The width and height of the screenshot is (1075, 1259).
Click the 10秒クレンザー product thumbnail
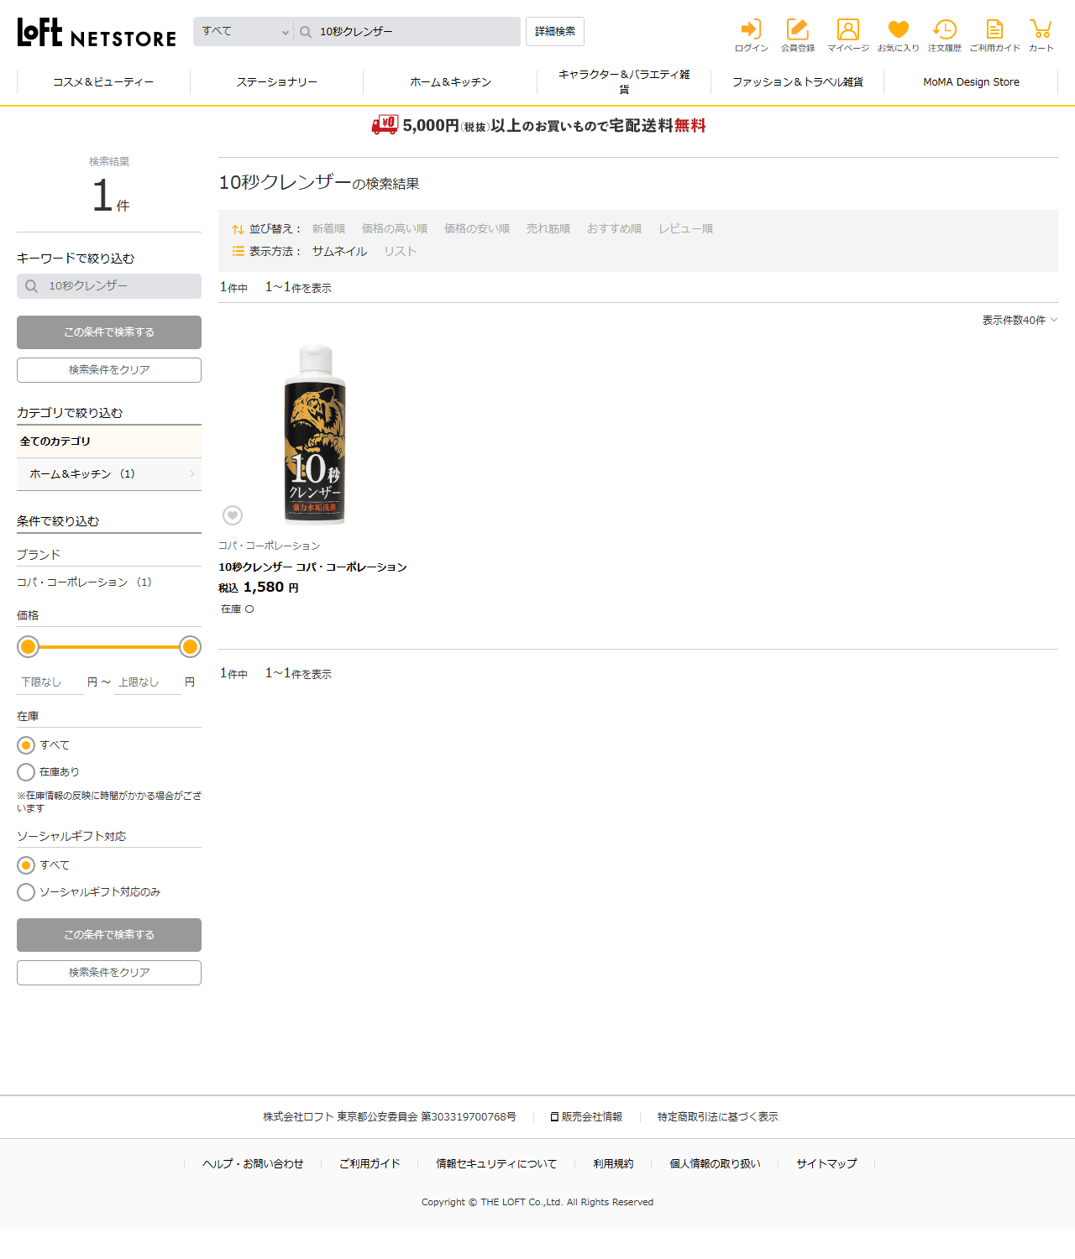pos(315,433)
